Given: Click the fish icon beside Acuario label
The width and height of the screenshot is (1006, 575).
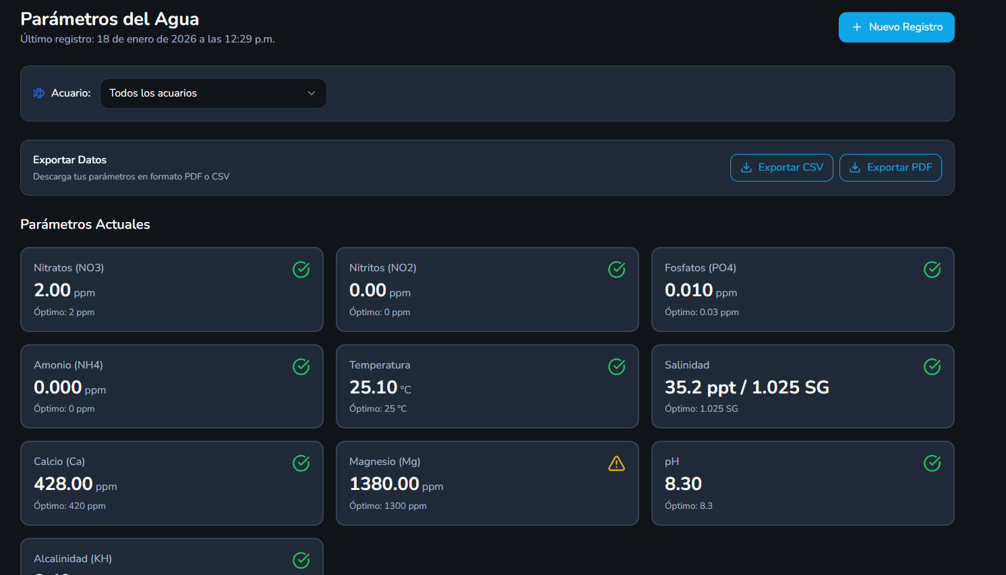Looking at the screenshot, I should (x=39, y=93).
